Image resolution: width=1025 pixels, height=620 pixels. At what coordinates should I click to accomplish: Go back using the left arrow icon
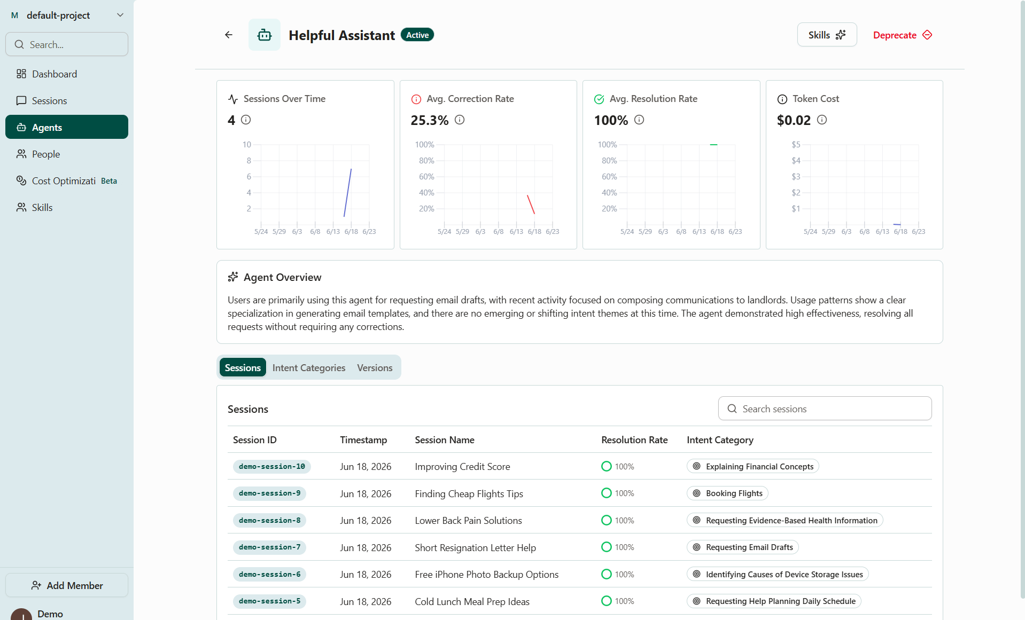pos(229,35)
